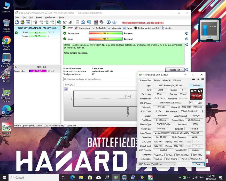Toggle the PhysX checkbox
The image size is (226, 181).
point(180,159)
